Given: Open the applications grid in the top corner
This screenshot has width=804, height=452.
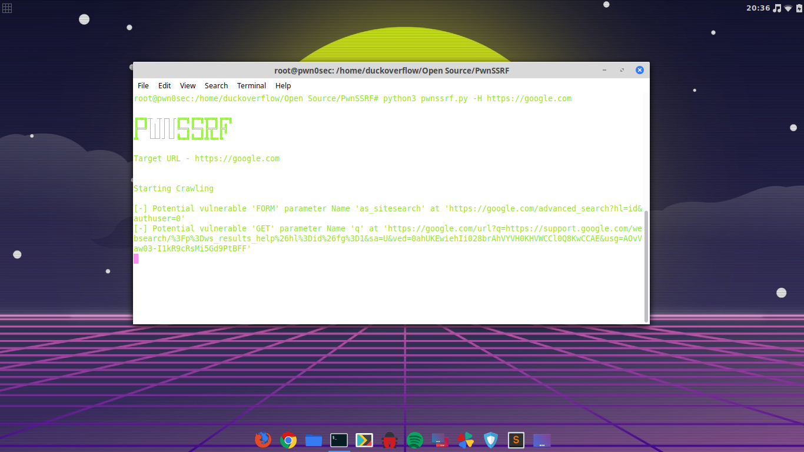Looking at the screenshot, I should [x=7, y=8].
